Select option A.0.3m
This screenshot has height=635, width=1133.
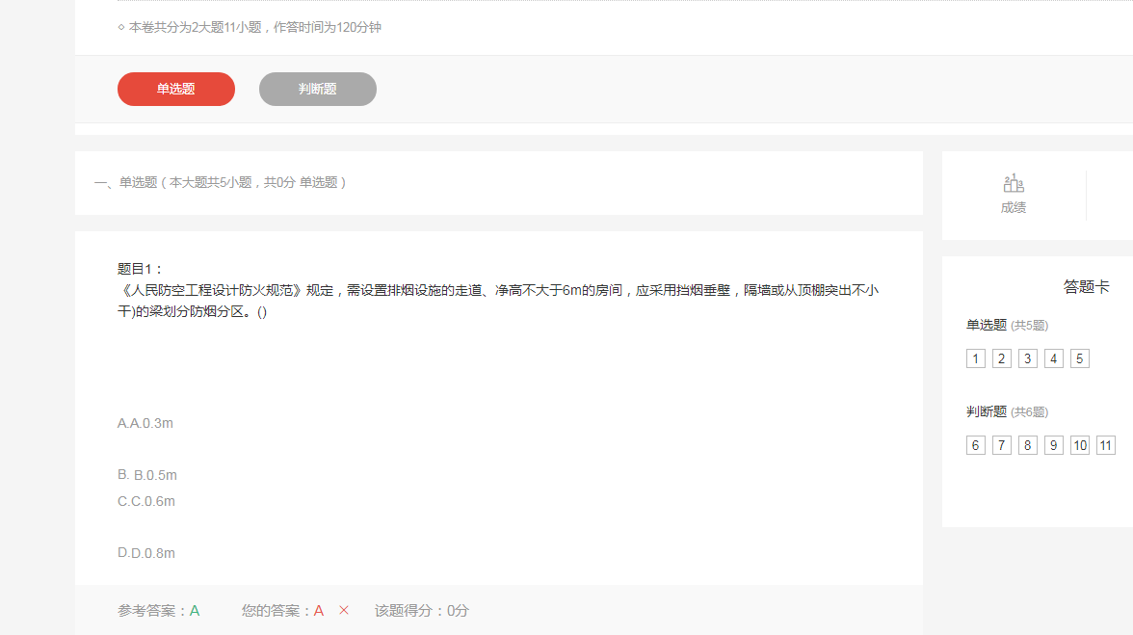pos(145,423)
